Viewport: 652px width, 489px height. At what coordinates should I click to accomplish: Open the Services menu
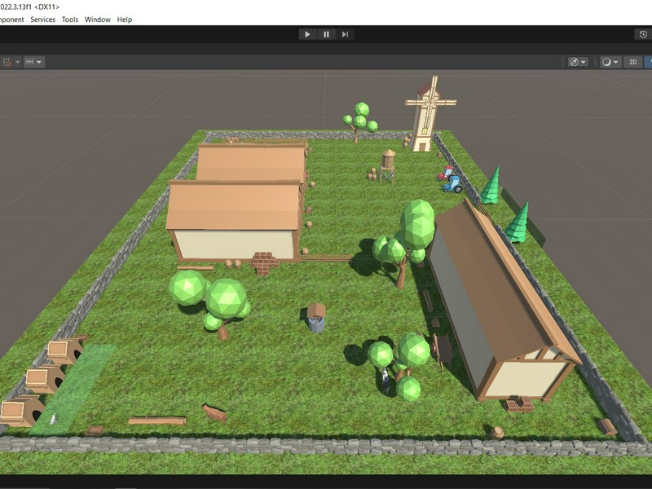coord(43,20)
